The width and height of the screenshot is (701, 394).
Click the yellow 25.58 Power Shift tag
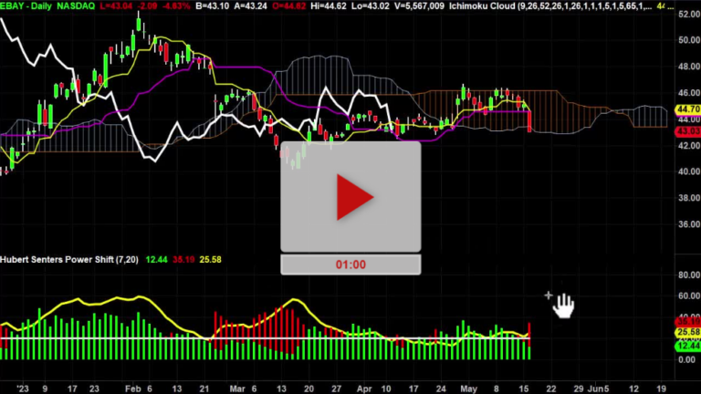tap(686, 335)
